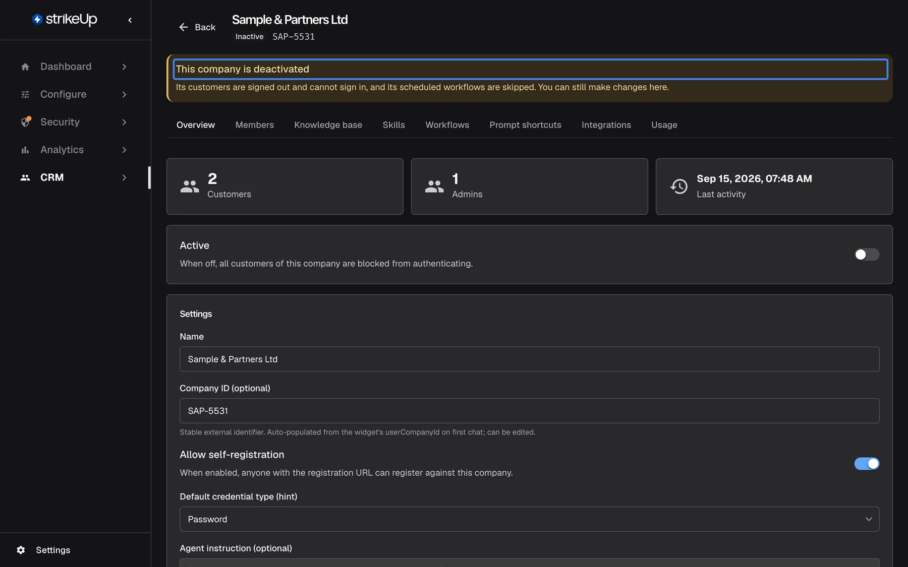Open Settings in the sidebar

[53, 550]
